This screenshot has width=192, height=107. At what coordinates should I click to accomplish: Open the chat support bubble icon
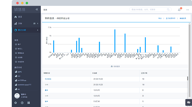pos(188,102)
